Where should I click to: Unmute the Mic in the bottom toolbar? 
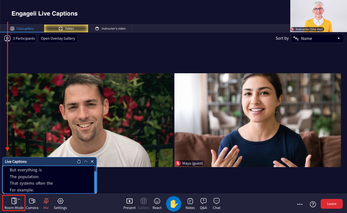point(46,203)
